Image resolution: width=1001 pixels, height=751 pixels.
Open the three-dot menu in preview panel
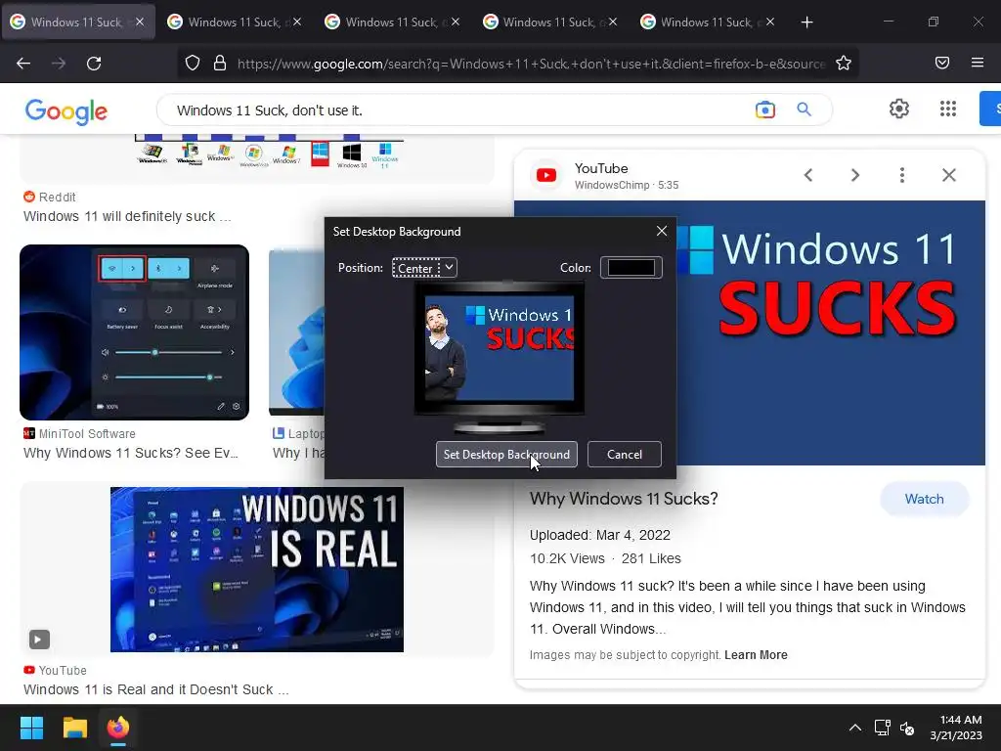(902, 175)
